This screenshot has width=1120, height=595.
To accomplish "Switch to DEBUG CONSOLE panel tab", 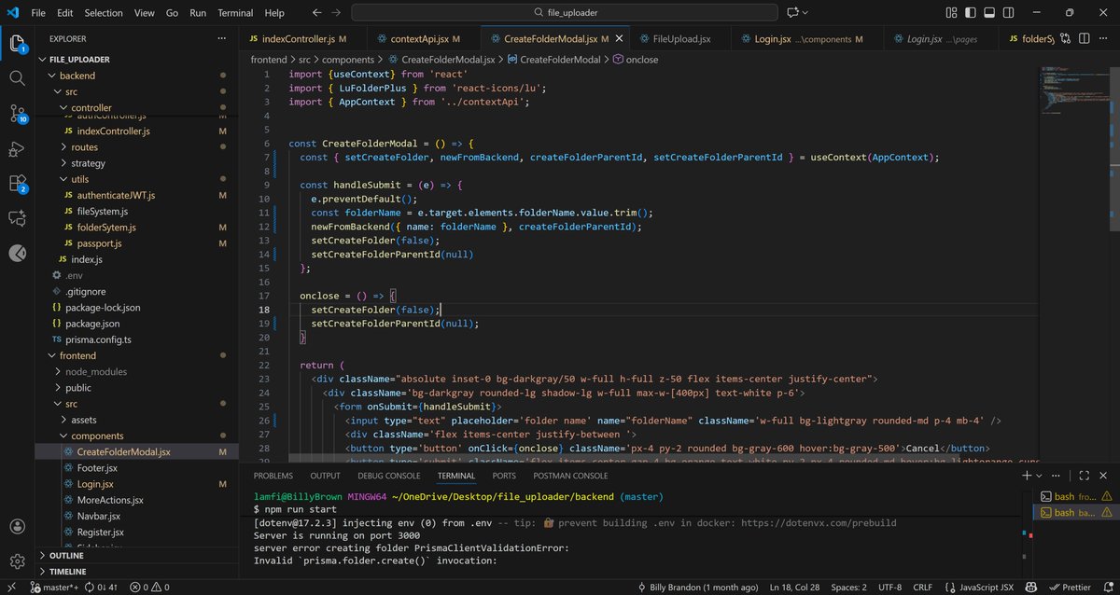I will [x=389, y=476].
